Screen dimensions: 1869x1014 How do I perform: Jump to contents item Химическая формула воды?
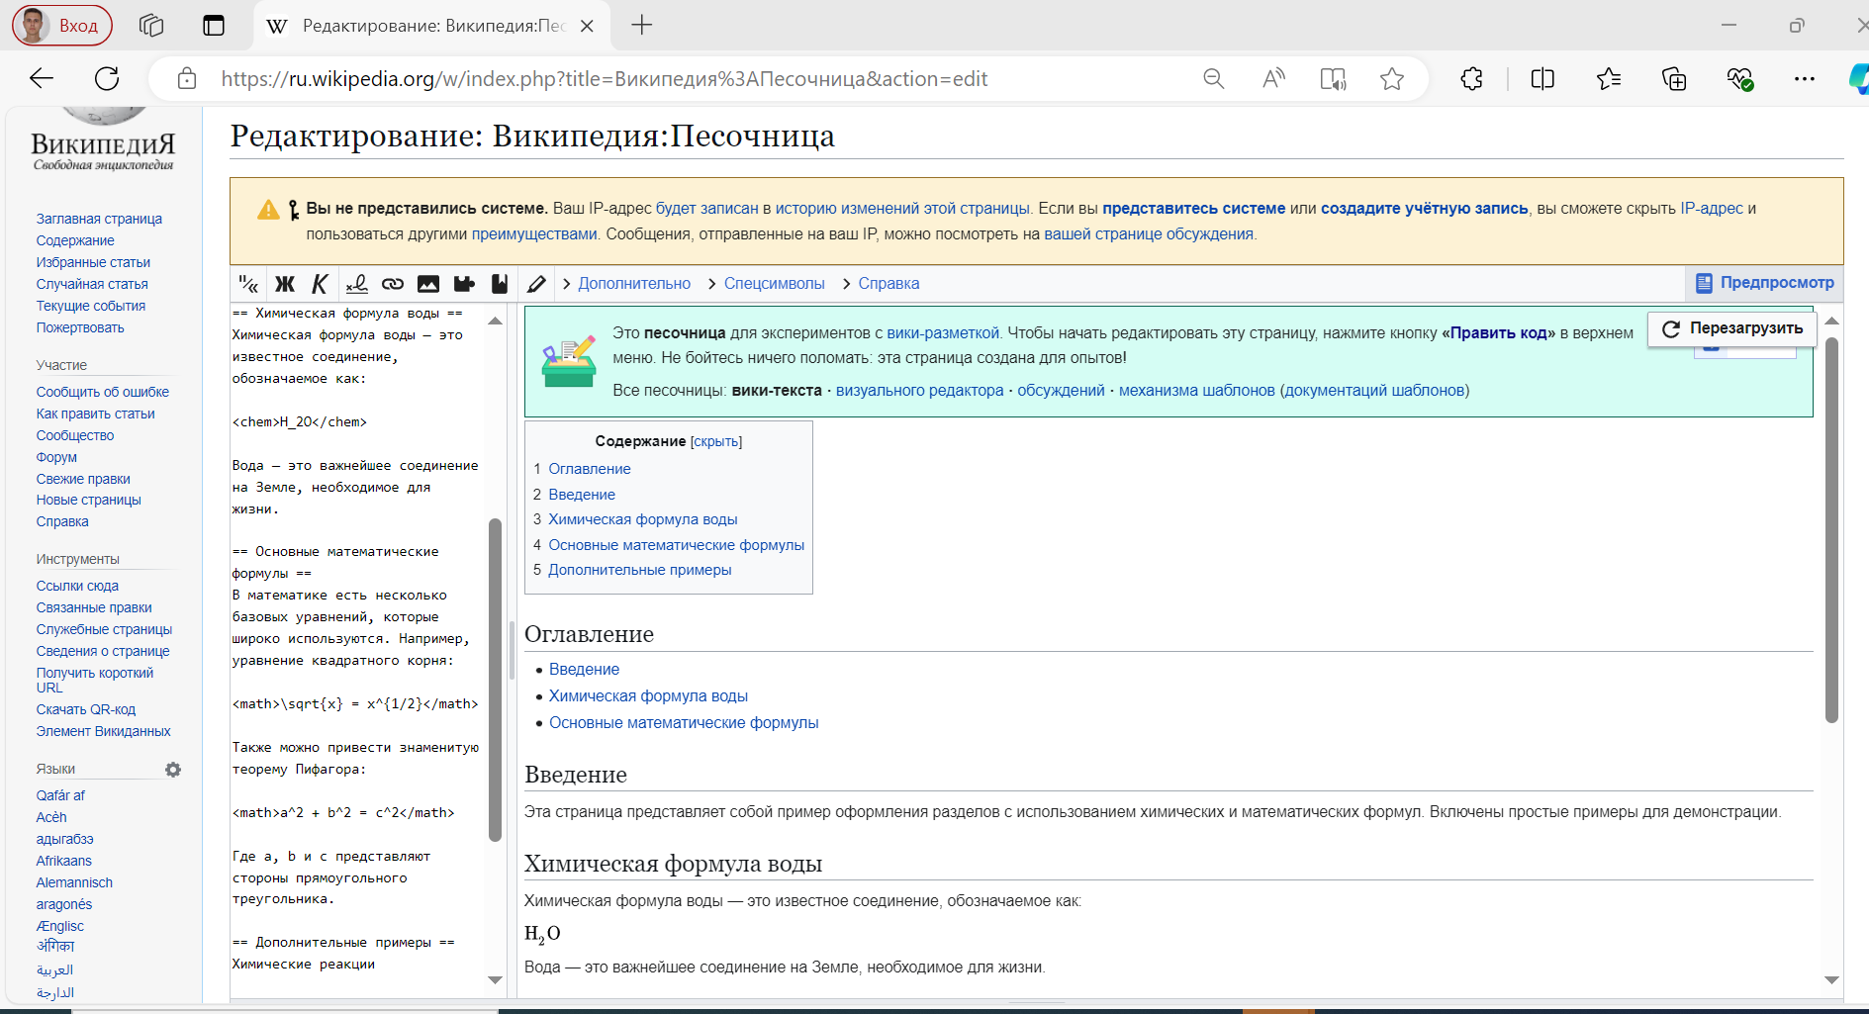tap(642, 519)
